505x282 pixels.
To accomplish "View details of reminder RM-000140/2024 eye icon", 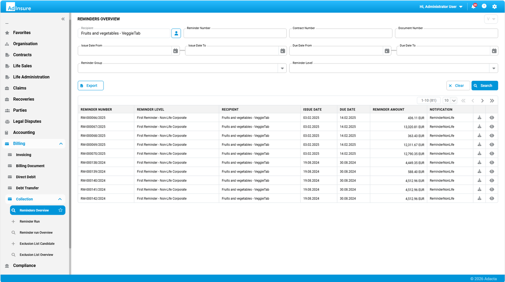I will click(492, 181).
